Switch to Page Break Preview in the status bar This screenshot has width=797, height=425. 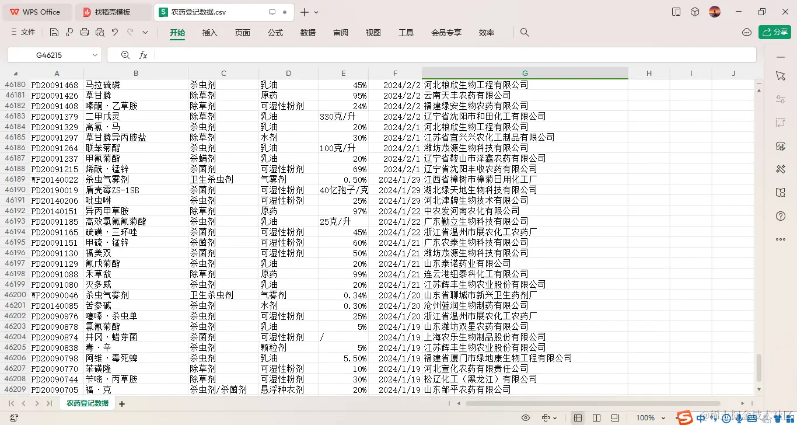(x=615, y=418)
